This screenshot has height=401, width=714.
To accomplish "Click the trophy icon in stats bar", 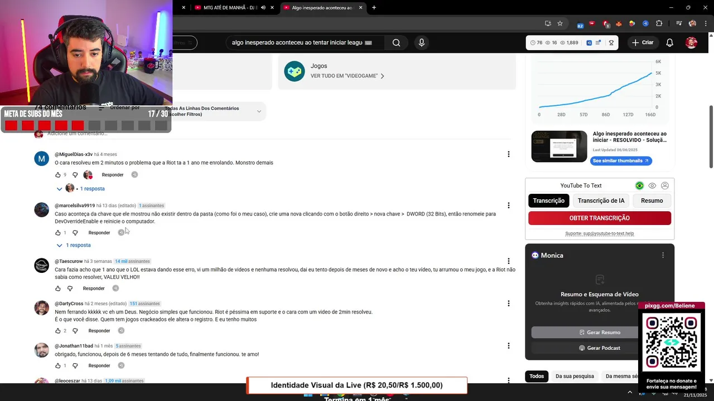I will pyautogui.click(x=611, y=43).
